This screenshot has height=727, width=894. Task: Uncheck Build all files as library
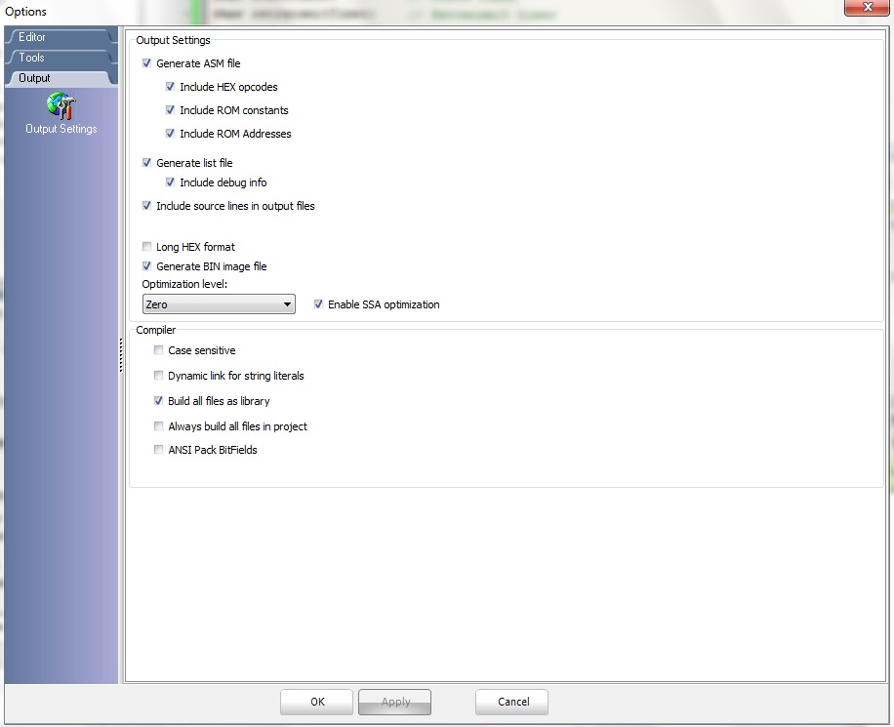tap(158, 401)
